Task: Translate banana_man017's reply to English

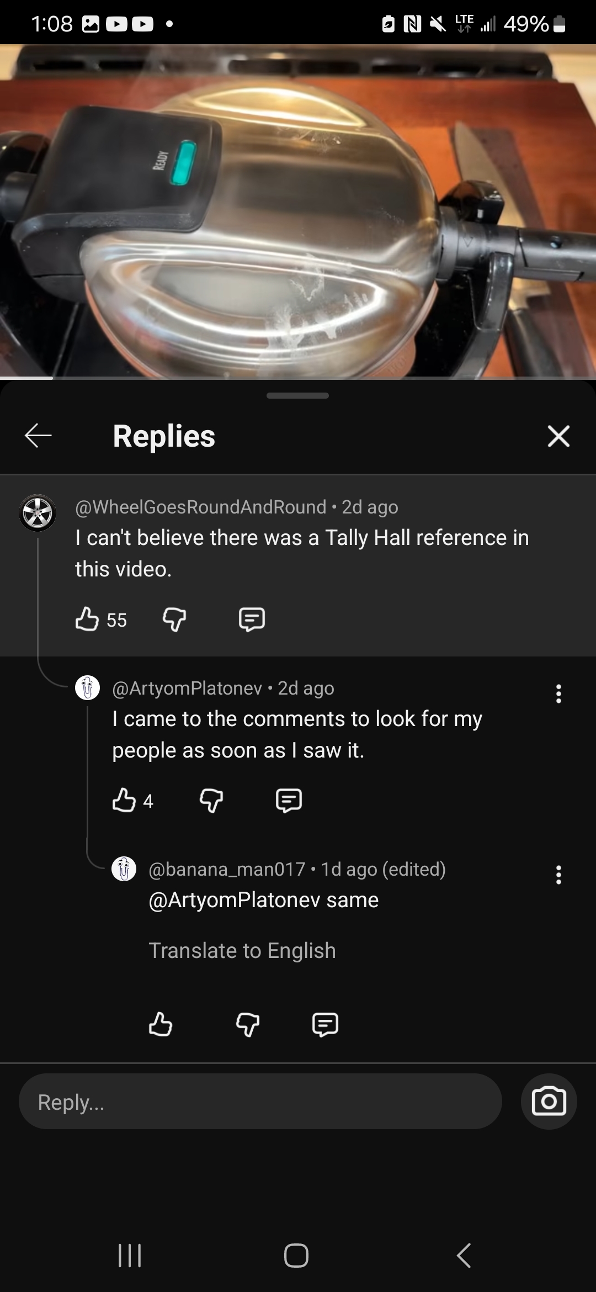Action: point(242,950)
